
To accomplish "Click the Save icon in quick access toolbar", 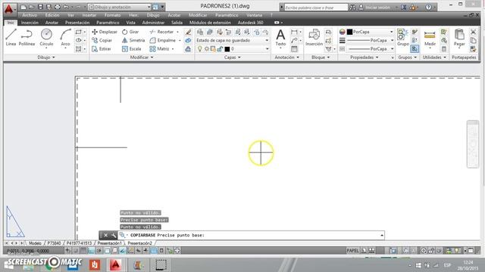I will click(40, 7).
